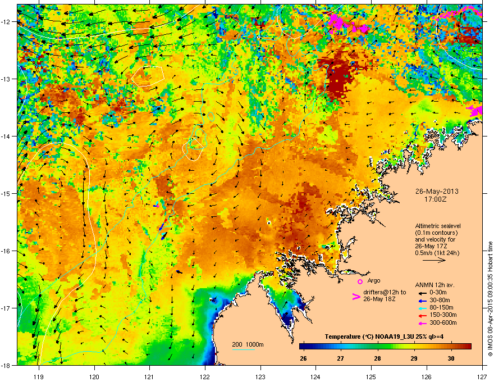Click latitude axis label -16

(6, 251)
